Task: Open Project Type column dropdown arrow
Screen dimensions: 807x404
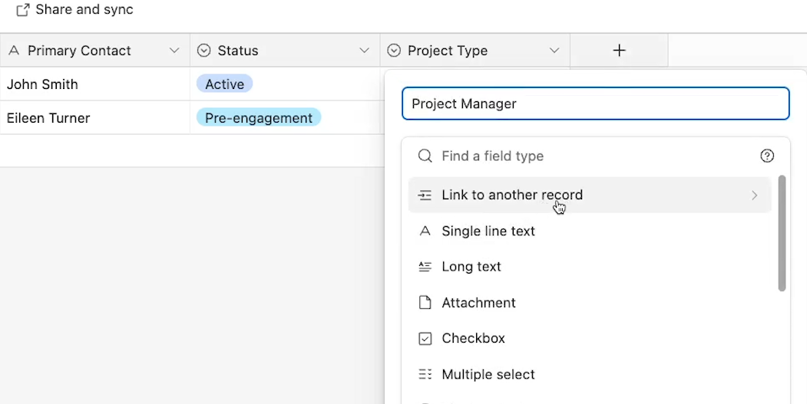Action: tap(554, 51)
